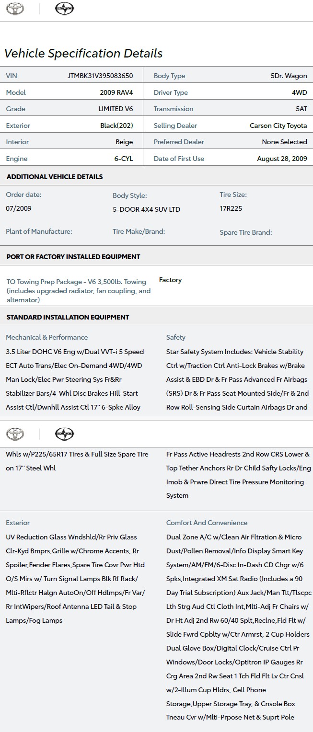
Task: Click the Vehicle Specification Details heading
Action: pos(83,53)
